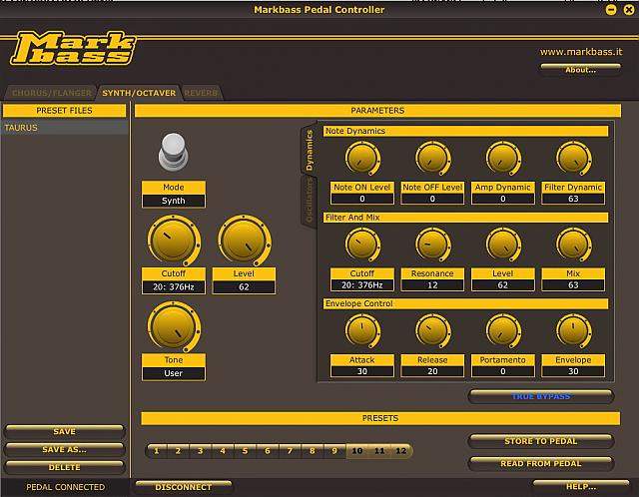Image resolution: width=639 pixels, height=497 pixels.
Task: Select preset slot 11
Action: [x=379, y=451]
